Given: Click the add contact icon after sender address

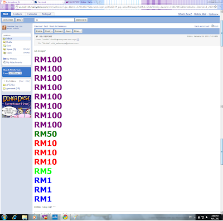Looking at the screenshot, I should coord(78,40).
